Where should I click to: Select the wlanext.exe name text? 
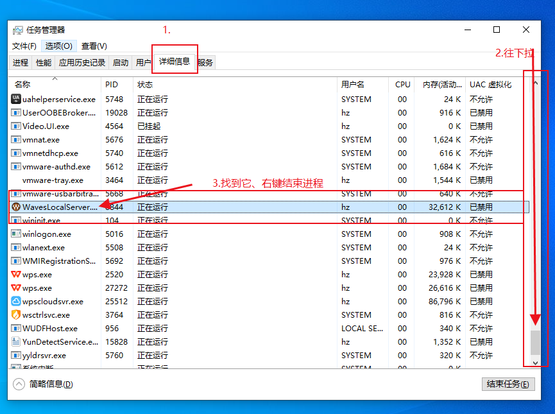[x=44, y=248]
